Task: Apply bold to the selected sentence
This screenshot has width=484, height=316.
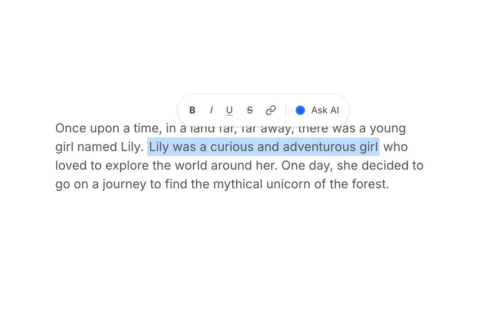Action: pyautogui.click(x=192, y=110)
